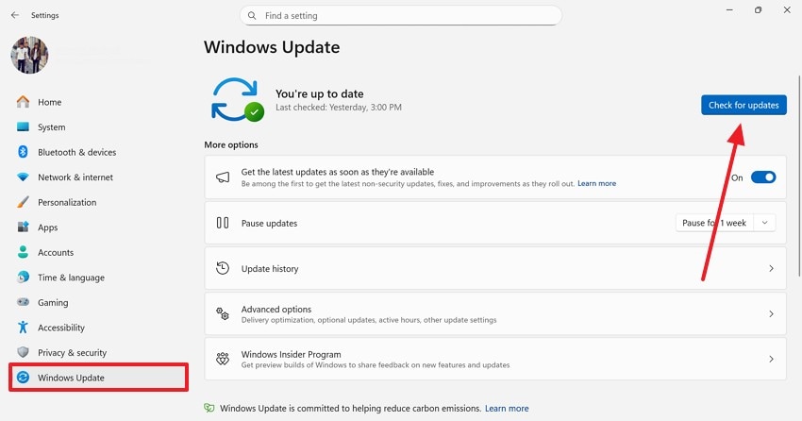Expand Update history chevron
Image resolution: width=802 pixels, height=421 pixels.
pos(771,269)
